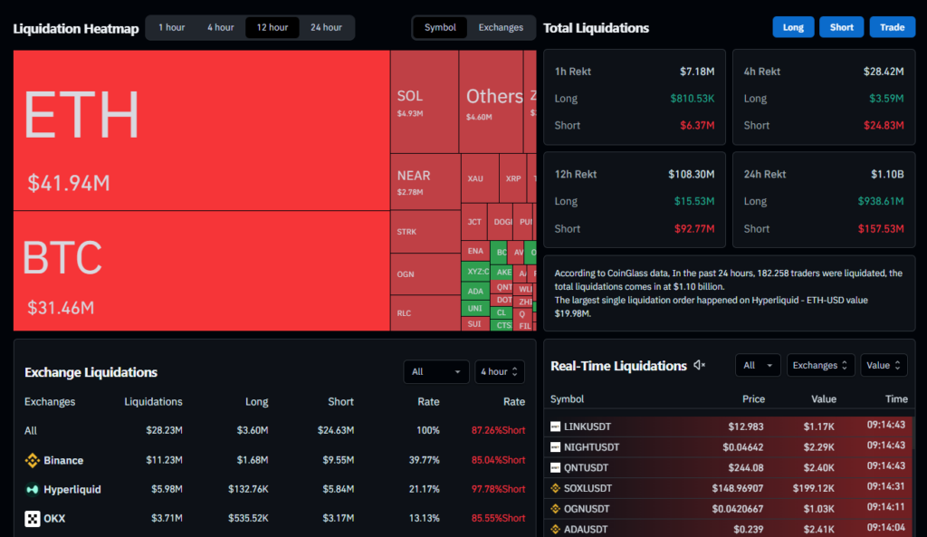927x537 pixels.
Task: Click Hyperliquid's 97.78%Short rate
Action: pos(498,489)
